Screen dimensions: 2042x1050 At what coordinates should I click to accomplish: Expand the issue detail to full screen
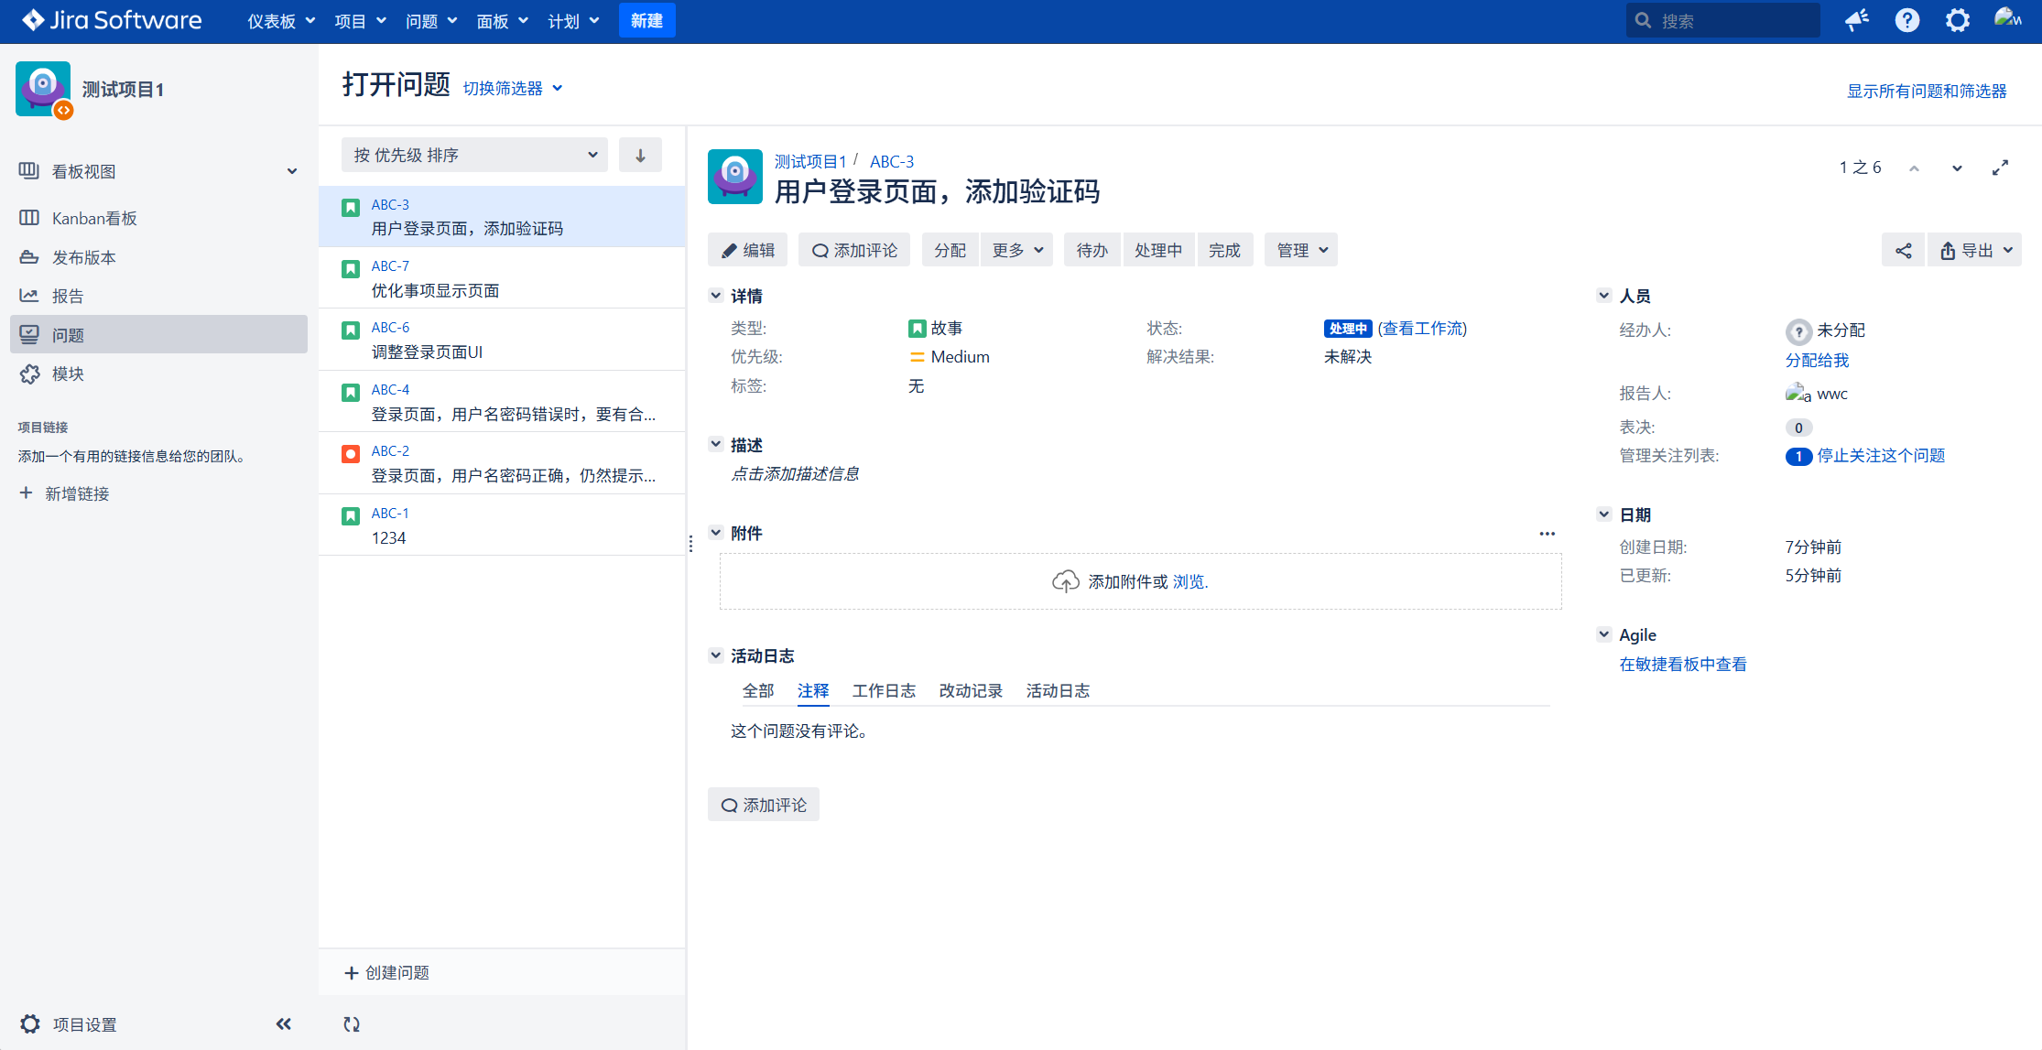coord(2000,168)
